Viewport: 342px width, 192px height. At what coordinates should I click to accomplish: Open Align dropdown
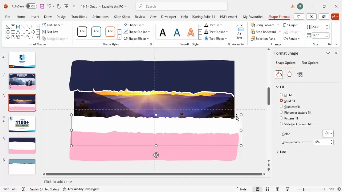click(x=291, y=25)
